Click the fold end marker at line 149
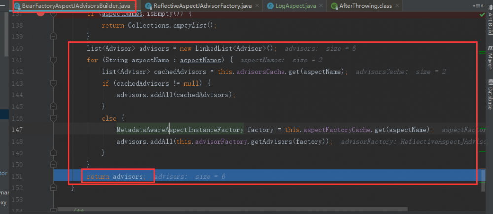493x214 pixels. tap(53, 153)
